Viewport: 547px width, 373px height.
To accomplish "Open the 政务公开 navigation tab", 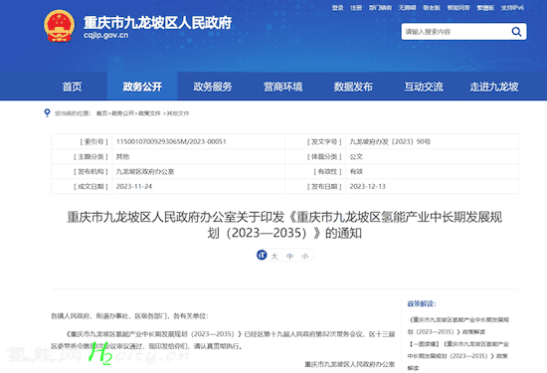I will 142,87.
